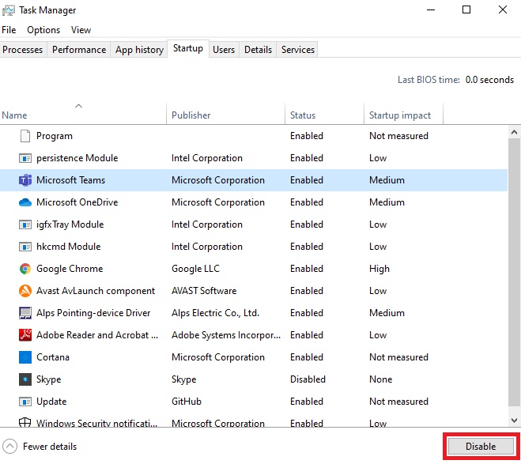The height and width of the screenshot is (464, 521).
Task: Open the File menu
Action: pyautogui.click(x=9, y=30)
